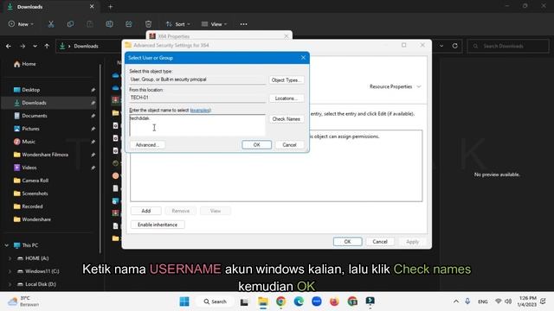Open the weather widget on taskbar
554x311 pixels.
pyautogui.click(x=23, y=301)
